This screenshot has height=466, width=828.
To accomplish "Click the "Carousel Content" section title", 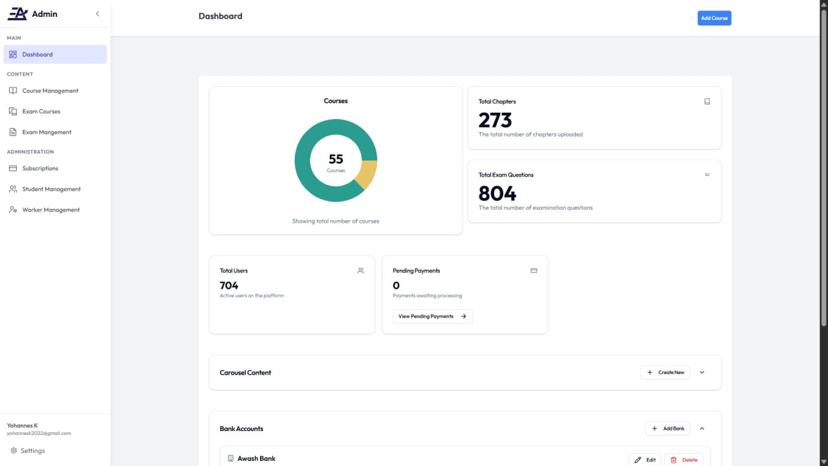I will point(246,373).
